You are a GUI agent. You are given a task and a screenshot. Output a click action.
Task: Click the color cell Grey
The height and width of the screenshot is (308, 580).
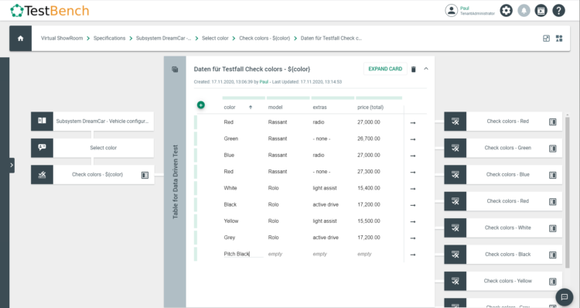[x=230, y=238]
